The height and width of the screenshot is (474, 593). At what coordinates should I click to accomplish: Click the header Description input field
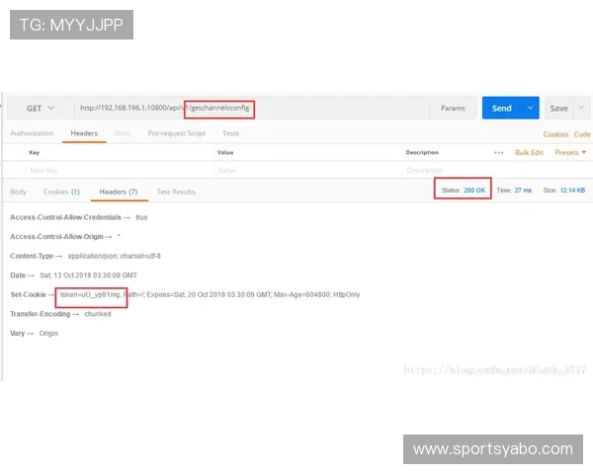pos(497,171)
